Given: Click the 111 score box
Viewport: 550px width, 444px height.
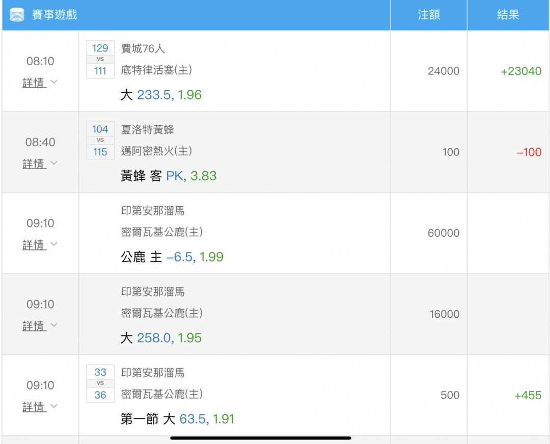Looking at the screenshot, I should coord(100,71).
